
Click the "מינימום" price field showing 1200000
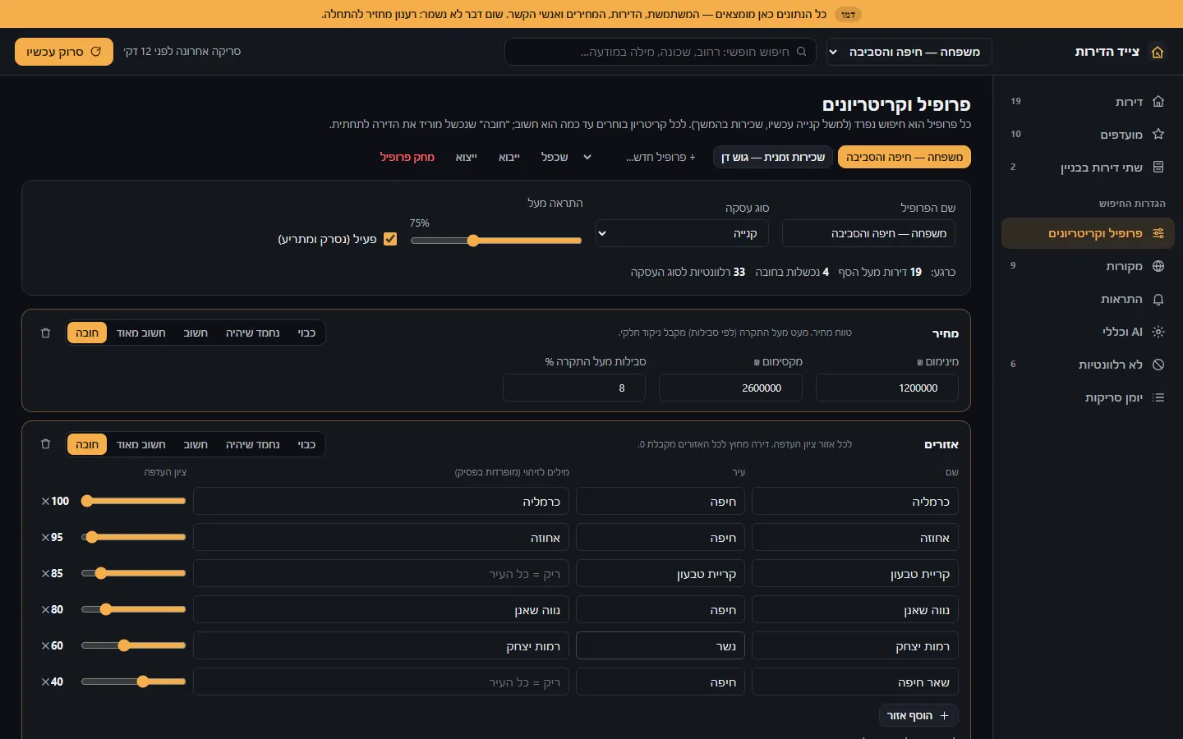[x=887, y=388]
